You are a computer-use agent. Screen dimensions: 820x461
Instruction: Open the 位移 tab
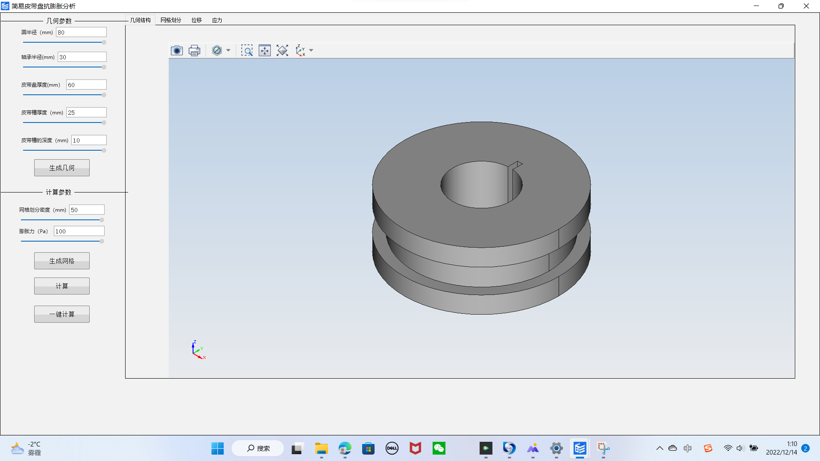click(196, 20)
